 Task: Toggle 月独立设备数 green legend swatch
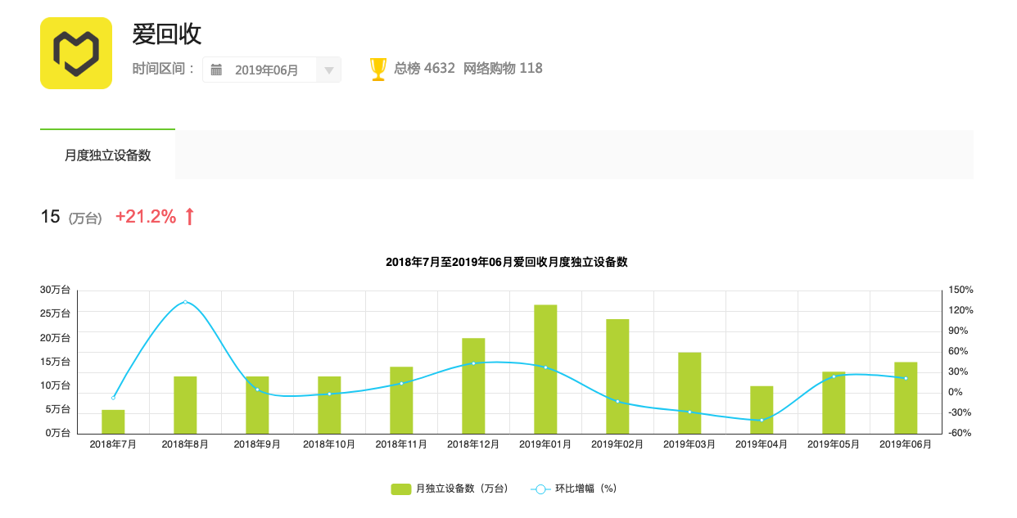click(x=400, y=489)
